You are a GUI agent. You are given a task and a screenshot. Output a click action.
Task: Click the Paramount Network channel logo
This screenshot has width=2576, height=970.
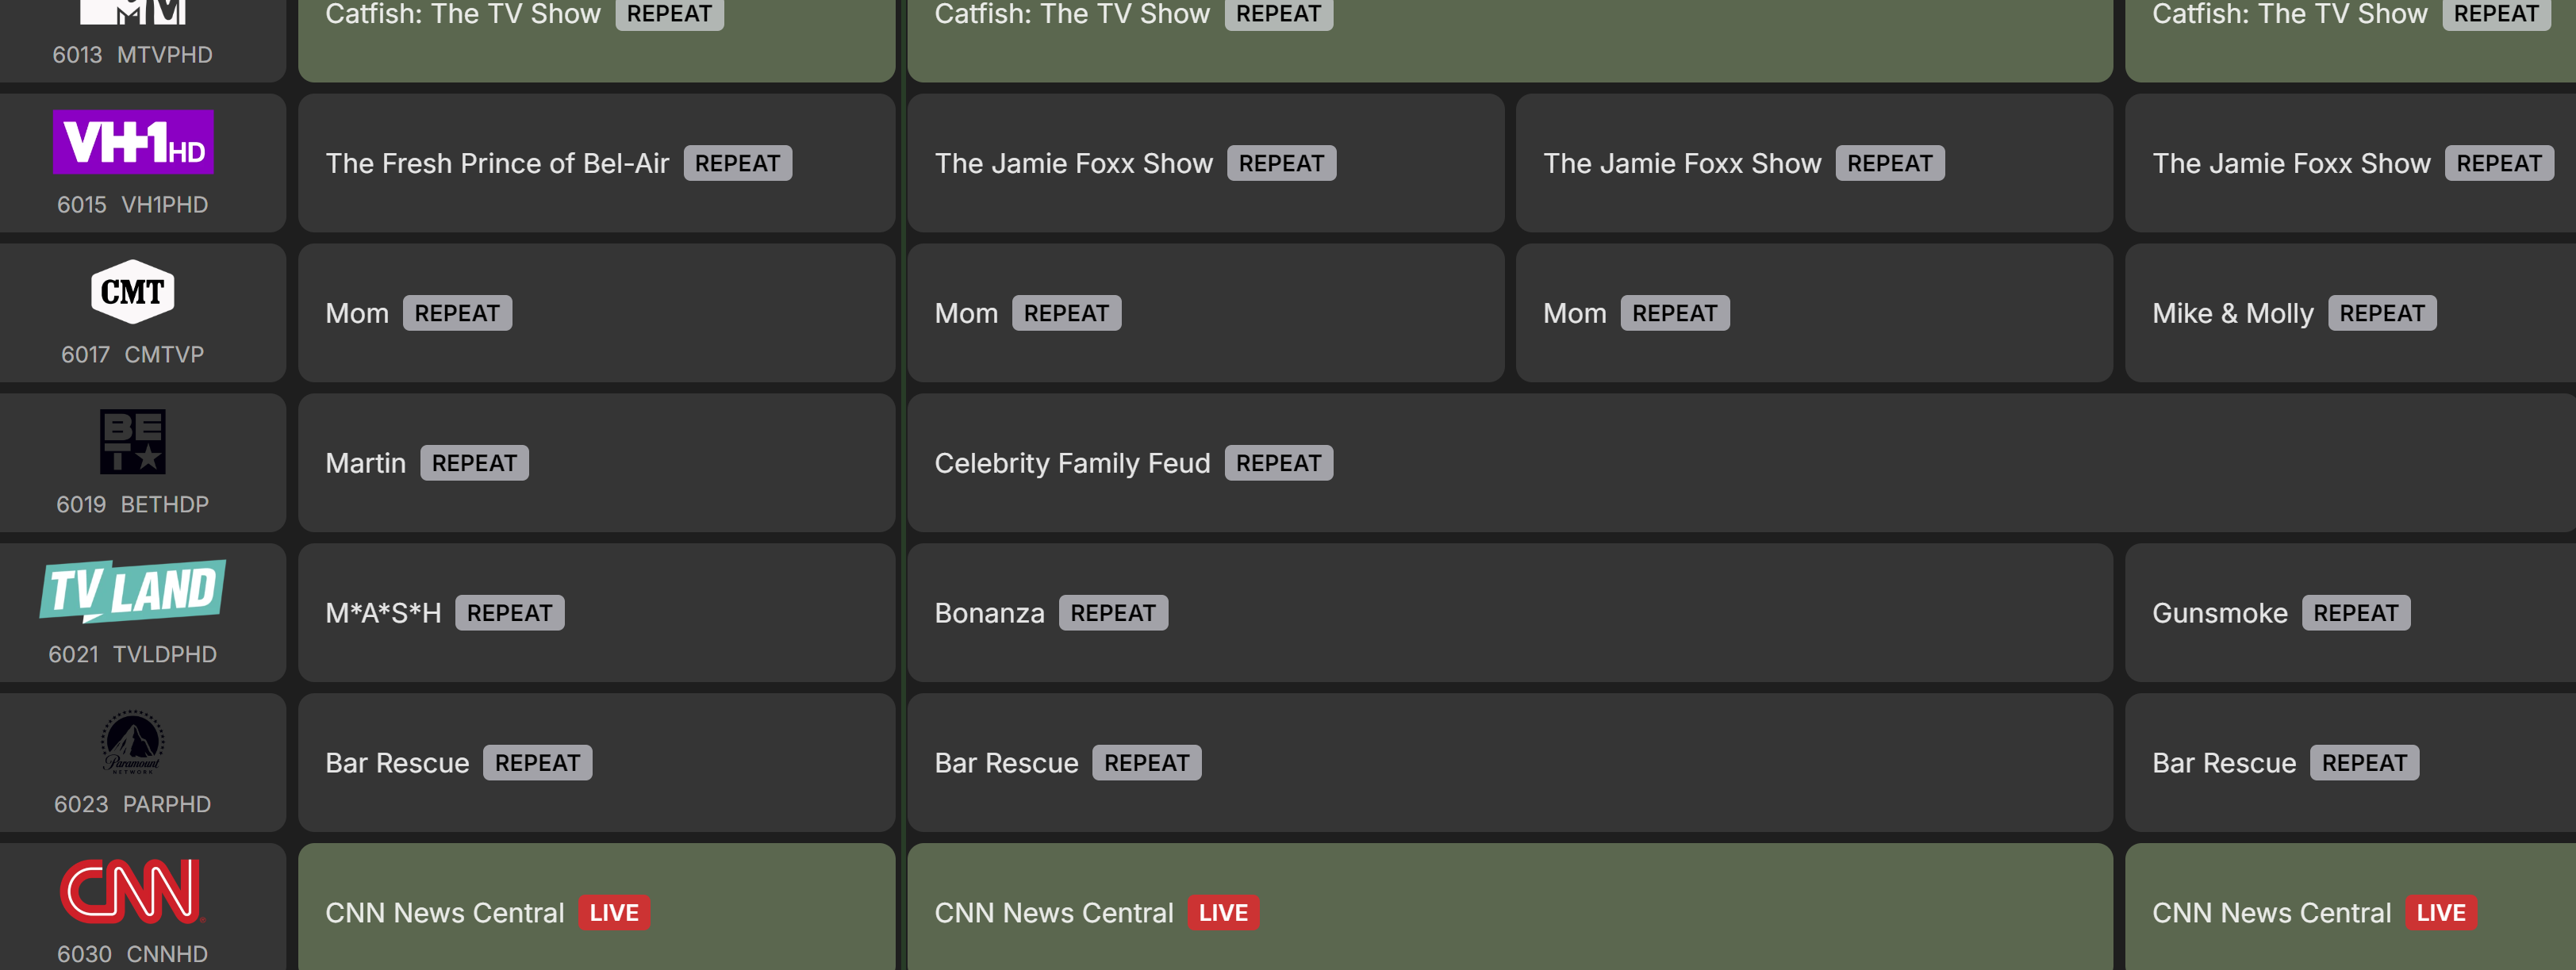click(x=133, y=741)
